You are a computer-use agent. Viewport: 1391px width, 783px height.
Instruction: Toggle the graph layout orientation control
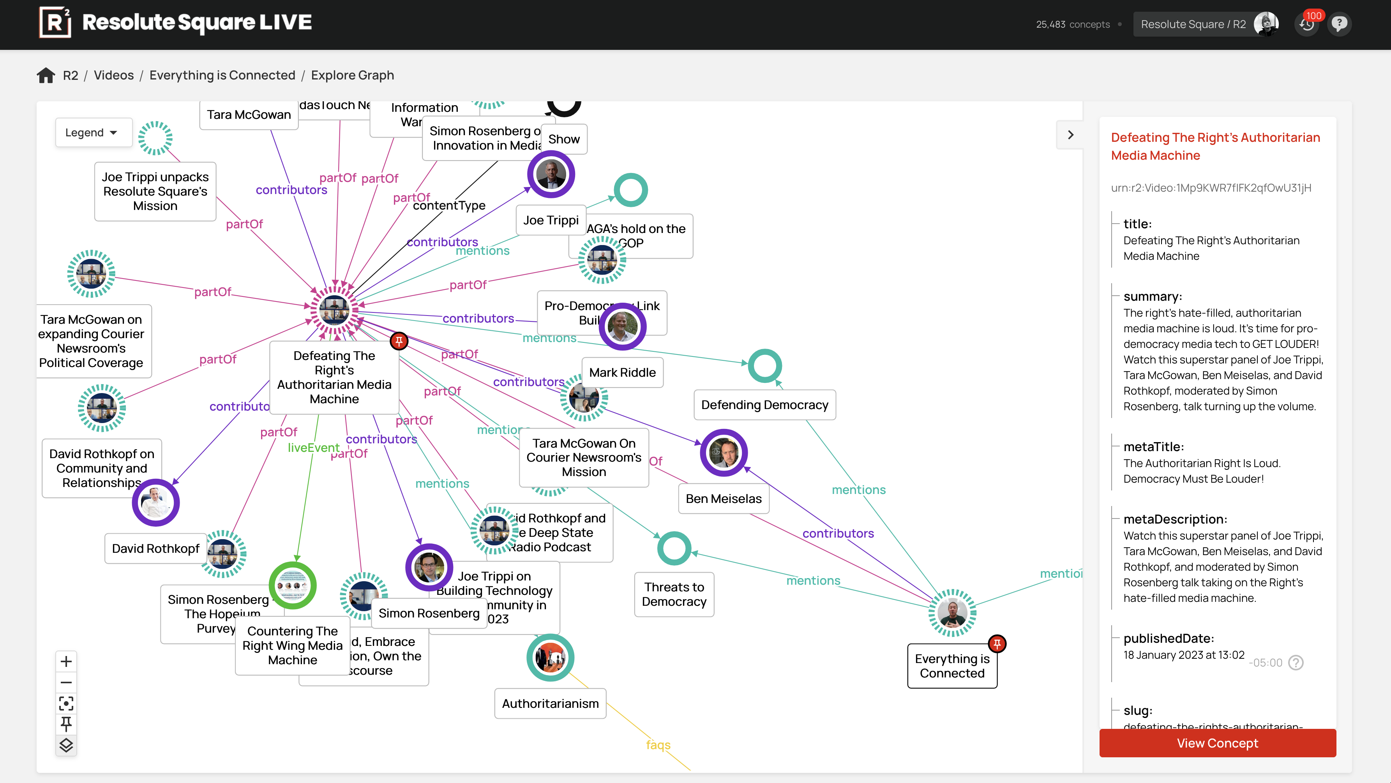pyautogui.click(x=67, y=746)
